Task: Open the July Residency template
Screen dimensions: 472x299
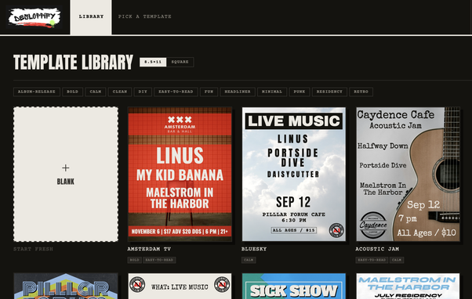Action: pos(408,286)
